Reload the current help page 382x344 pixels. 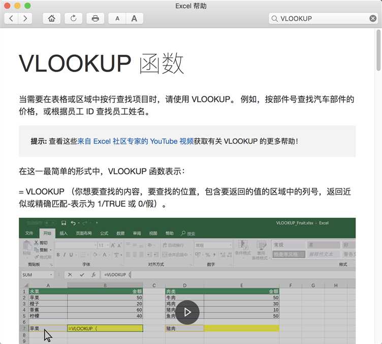pyautogui.click(x=73, y=18)
